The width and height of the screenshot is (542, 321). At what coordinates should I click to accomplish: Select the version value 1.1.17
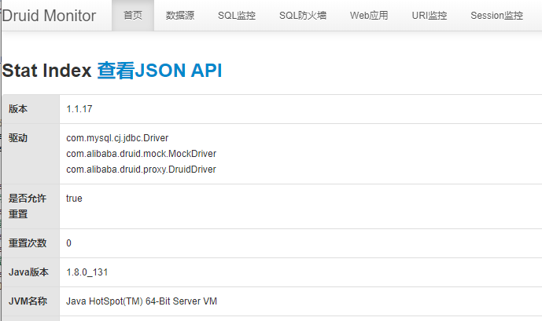pos(79,109)
